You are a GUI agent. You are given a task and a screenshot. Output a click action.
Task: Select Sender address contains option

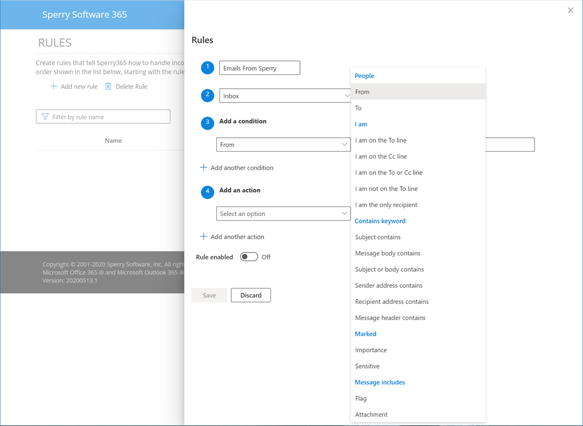[x=418, y=286]
